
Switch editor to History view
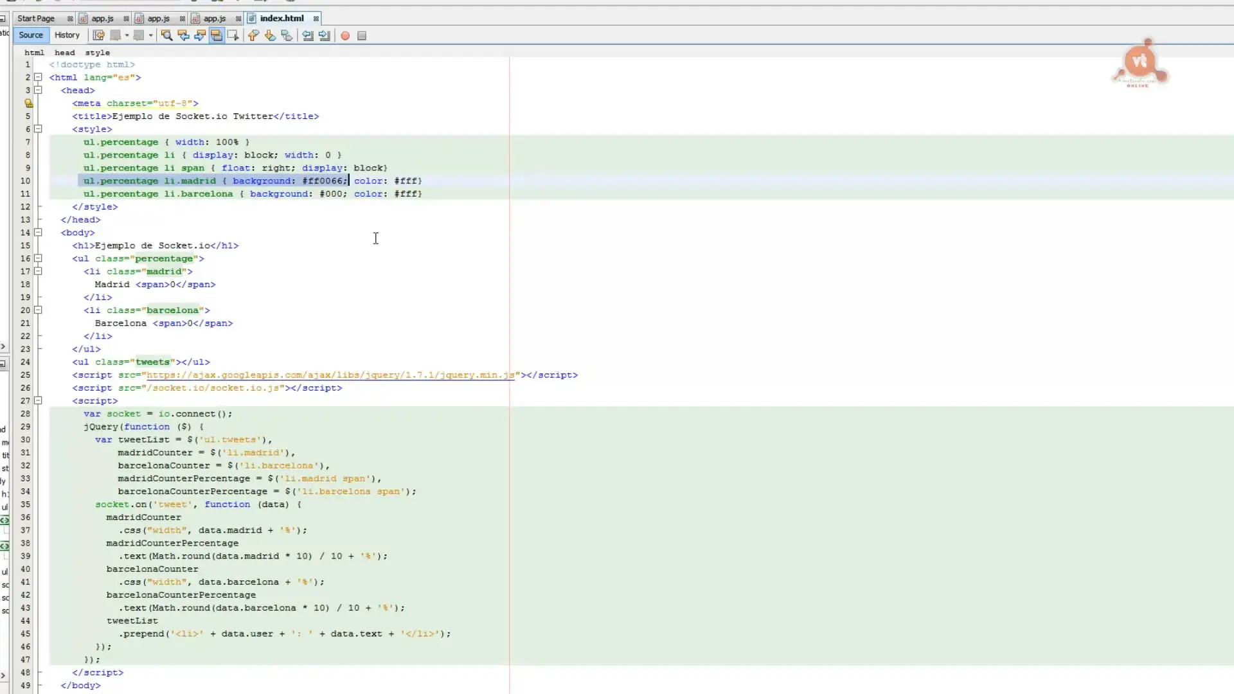67,35
